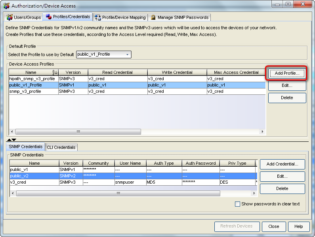Click the snmpuser cell in v3_cred row
Viewport: 315px width, 237px height.
[x=130, y=182]
